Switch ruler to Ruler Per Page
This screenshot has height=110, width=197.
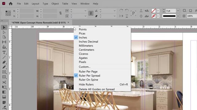pyautogui.click(x=88, y=71)
